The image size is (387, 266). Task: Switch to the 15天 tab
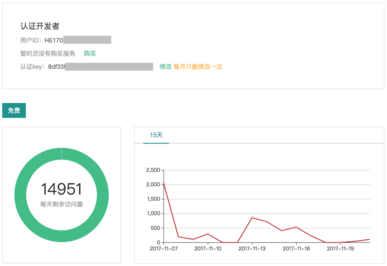point(156,135)
